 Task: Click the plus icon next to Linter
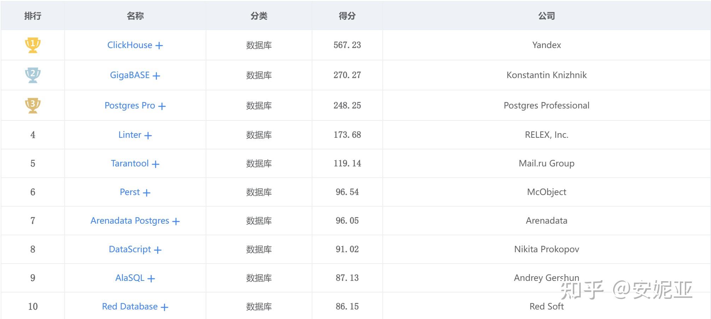148,135
